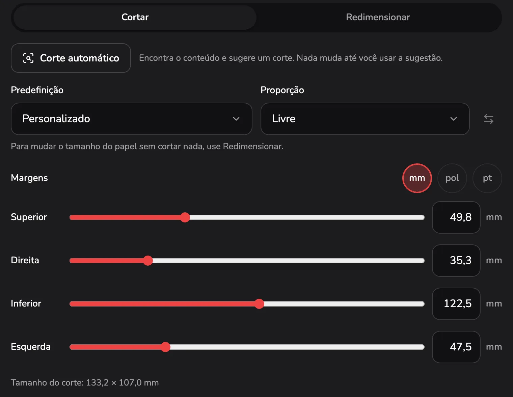Select mm as the margin unit
513x397 pixels.
[417, 178]
